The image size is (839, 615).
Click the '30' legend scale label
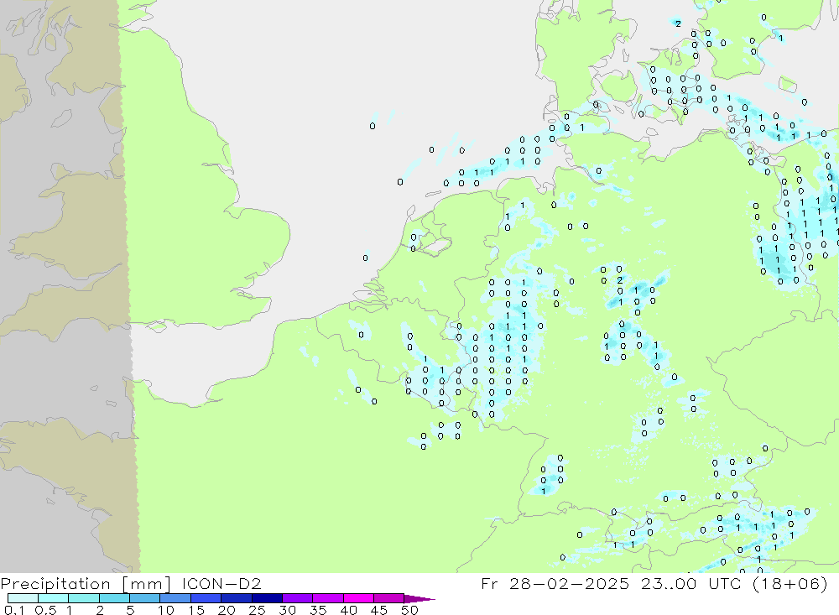288,610
